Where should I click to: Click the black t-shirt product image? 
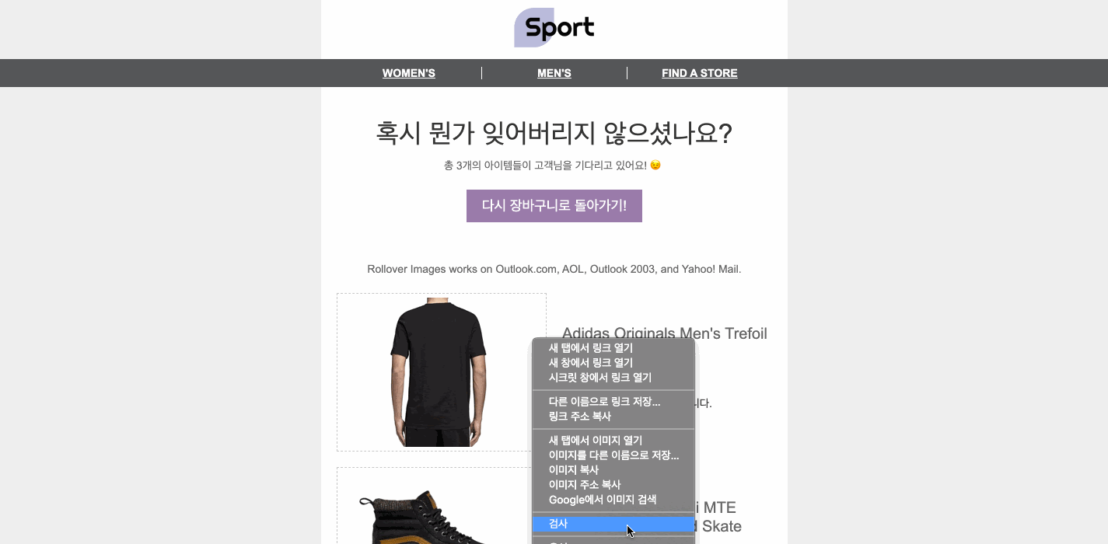(x=438, y=372)
